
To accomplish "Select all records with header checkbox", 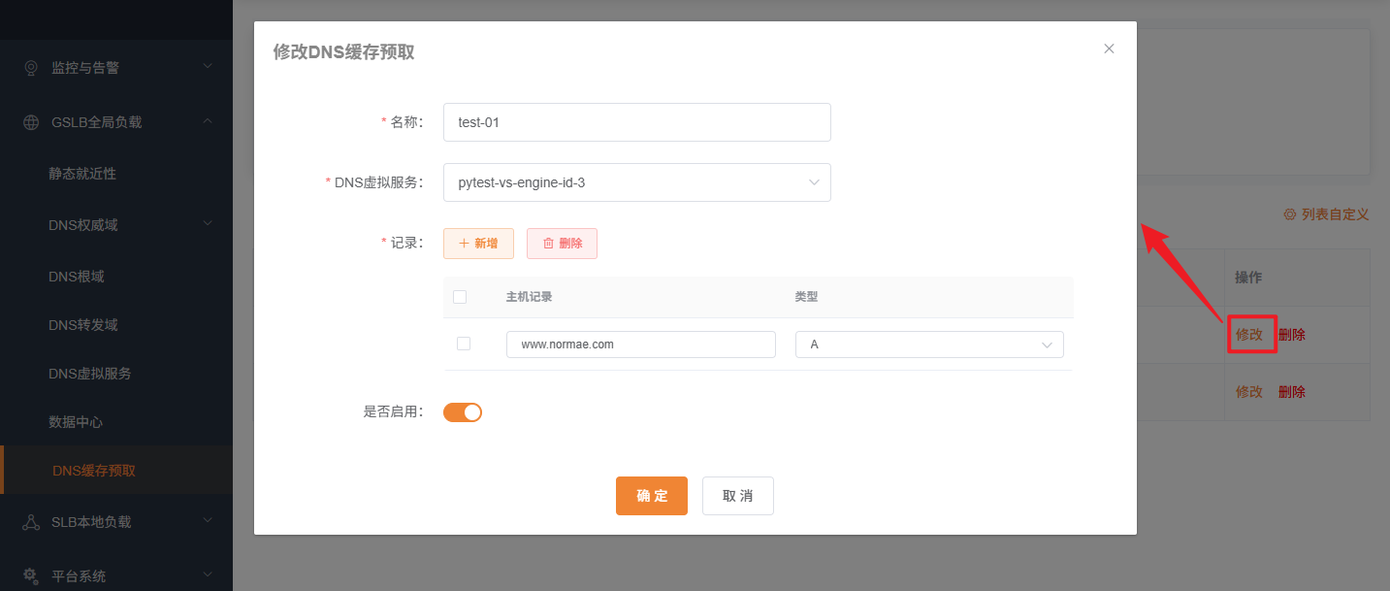I will click(460, 297).
